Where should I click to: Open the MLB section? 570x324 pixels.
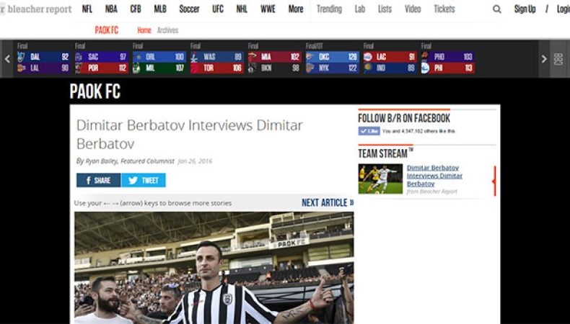pos(160,9)
